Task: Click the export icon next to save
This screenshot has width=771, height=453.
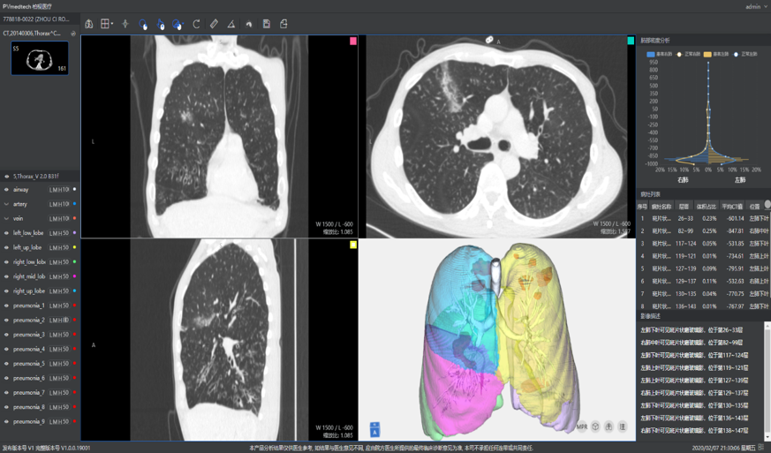Action: pyautogui.click(x=283, y=24)
